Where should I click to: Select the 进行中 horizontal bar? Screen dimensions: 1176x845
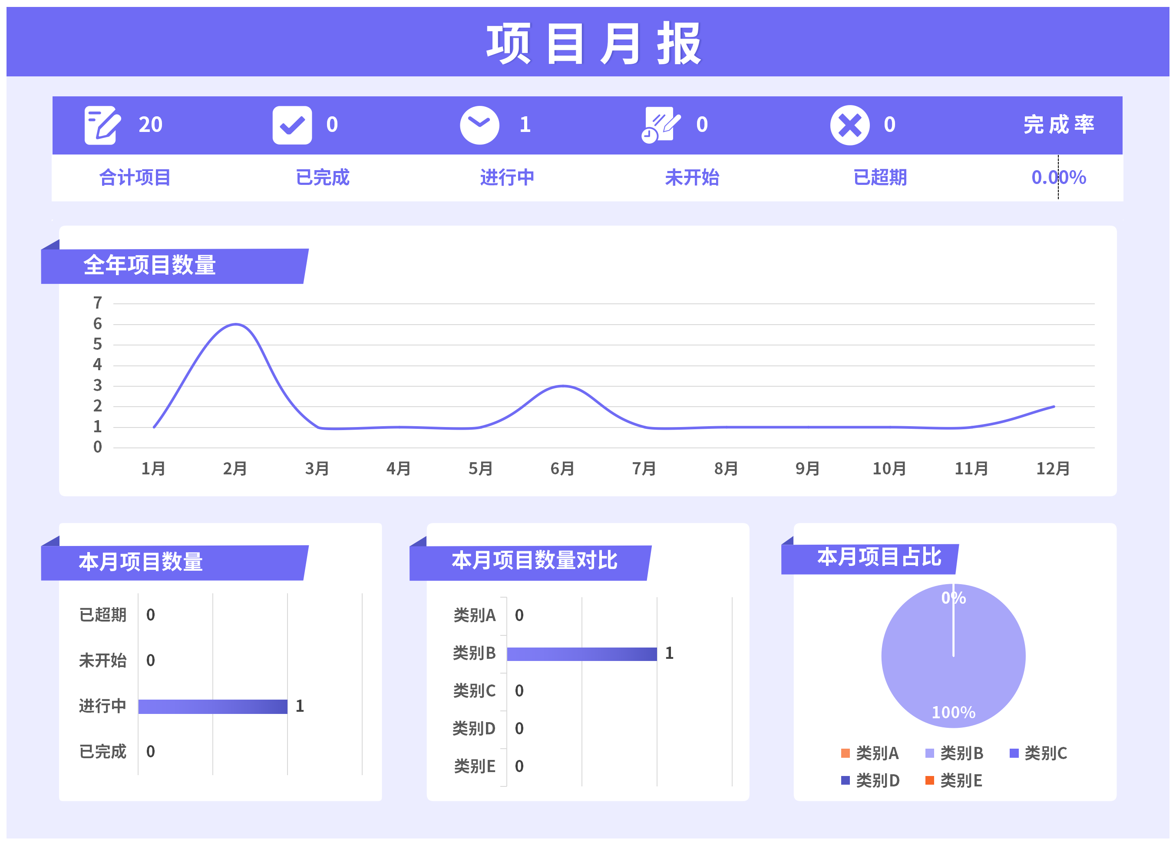213,706
